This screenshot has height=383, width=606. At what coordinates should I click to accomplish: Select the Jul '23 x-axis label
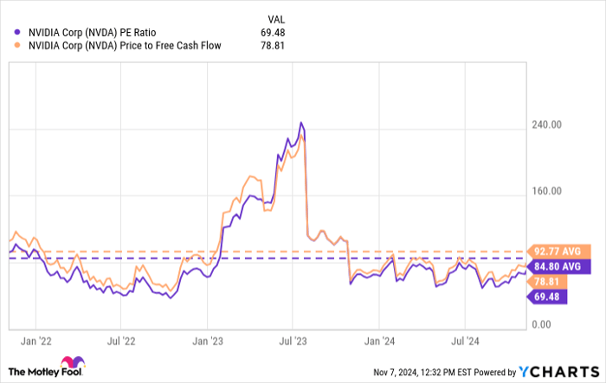tap(293, 341)
